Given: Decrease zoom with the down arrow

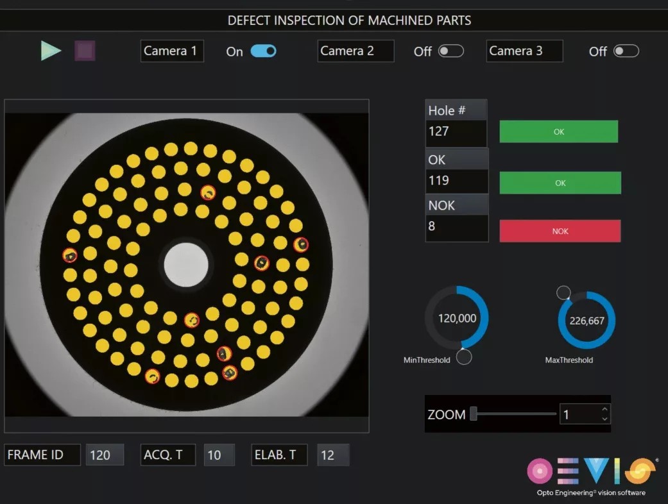Looking at the screenshot, I should coord(604,419).
